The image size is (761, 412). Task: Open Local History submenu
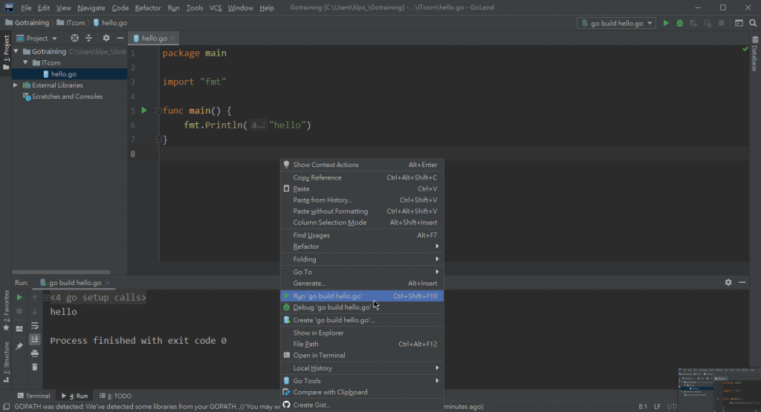click(362, 368)
